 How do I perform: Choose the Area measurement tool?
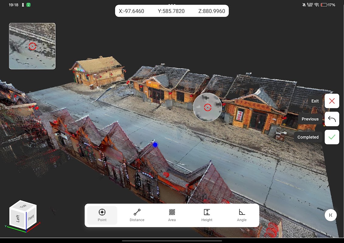coord(172,215)
